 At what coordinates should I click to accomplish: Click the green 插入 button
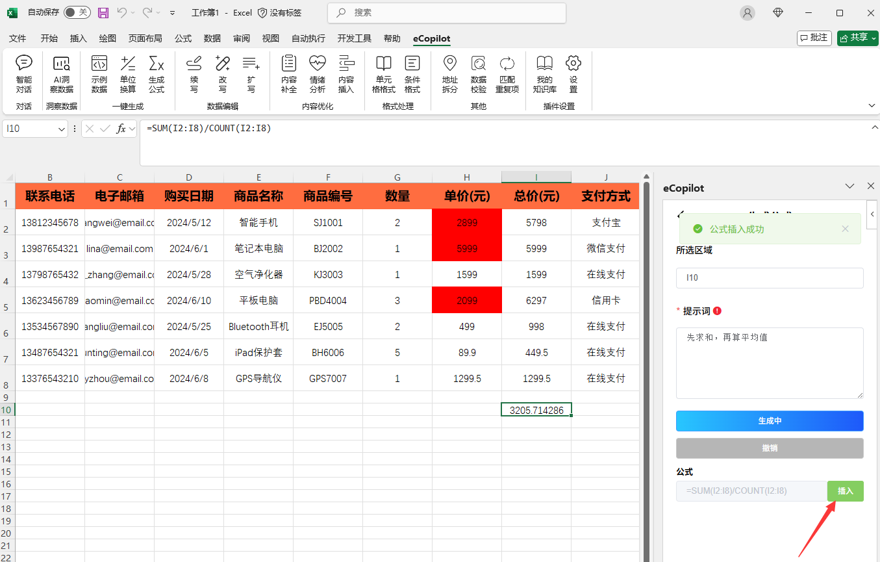tap(845, 491)
